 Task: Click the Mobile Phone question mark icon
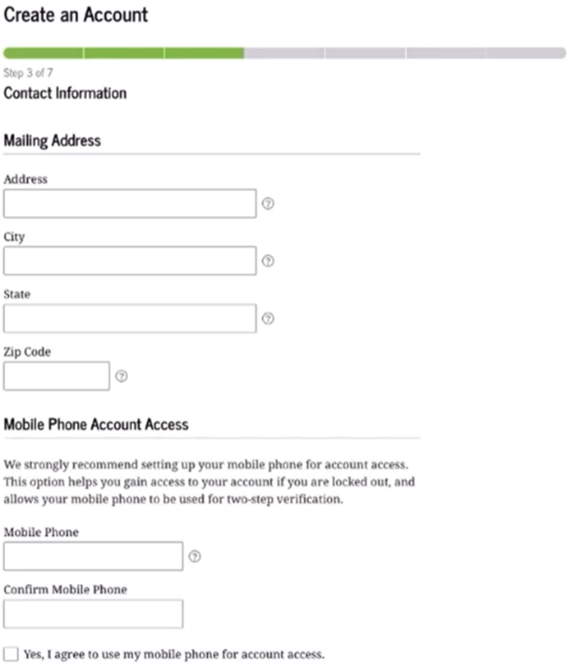196,556
